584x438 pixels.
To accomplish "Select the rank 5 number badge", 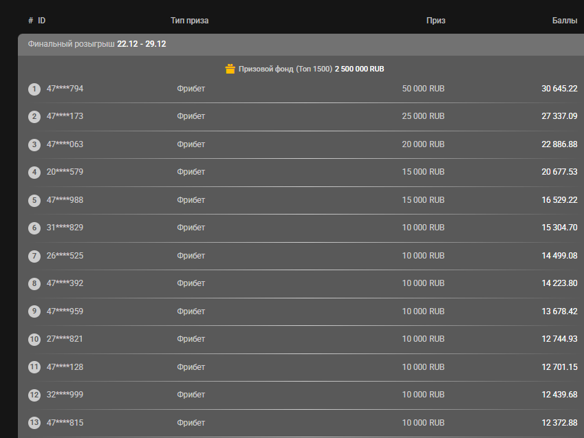I will 34,201.
